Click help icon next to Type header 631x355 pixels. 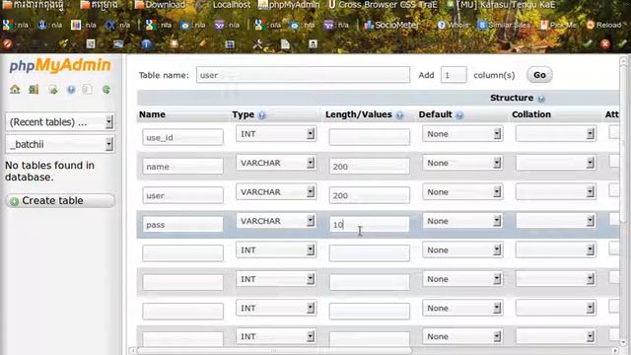click(262, 115)
